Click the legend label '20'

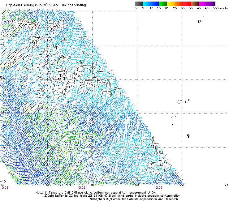[x=166, y=8]
